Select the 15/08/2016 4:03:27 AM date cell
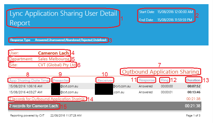Image resolution: width=213 pixels, height=123 pixels. tap(26, 92)
